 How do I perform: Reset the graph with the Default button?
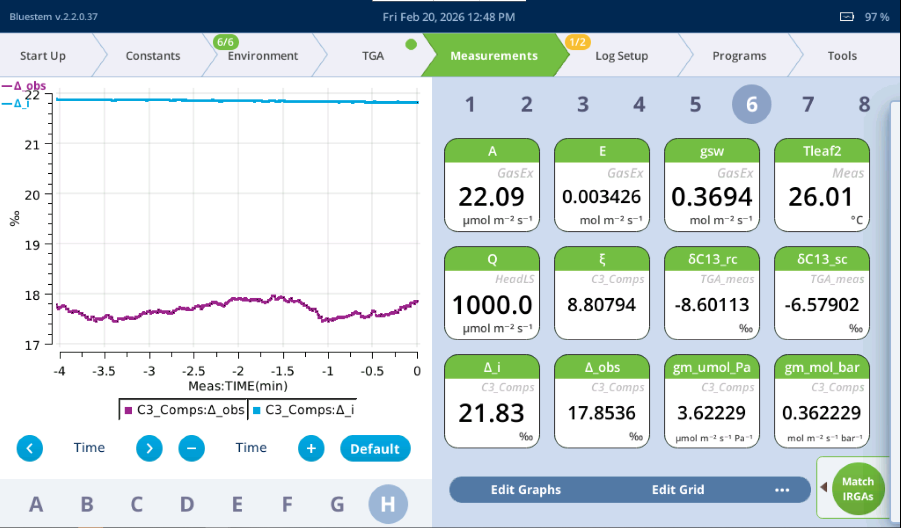375,449
